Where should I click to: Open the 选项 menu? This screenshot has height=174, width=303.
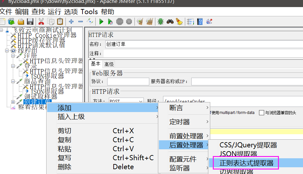[x=71, y=12]
